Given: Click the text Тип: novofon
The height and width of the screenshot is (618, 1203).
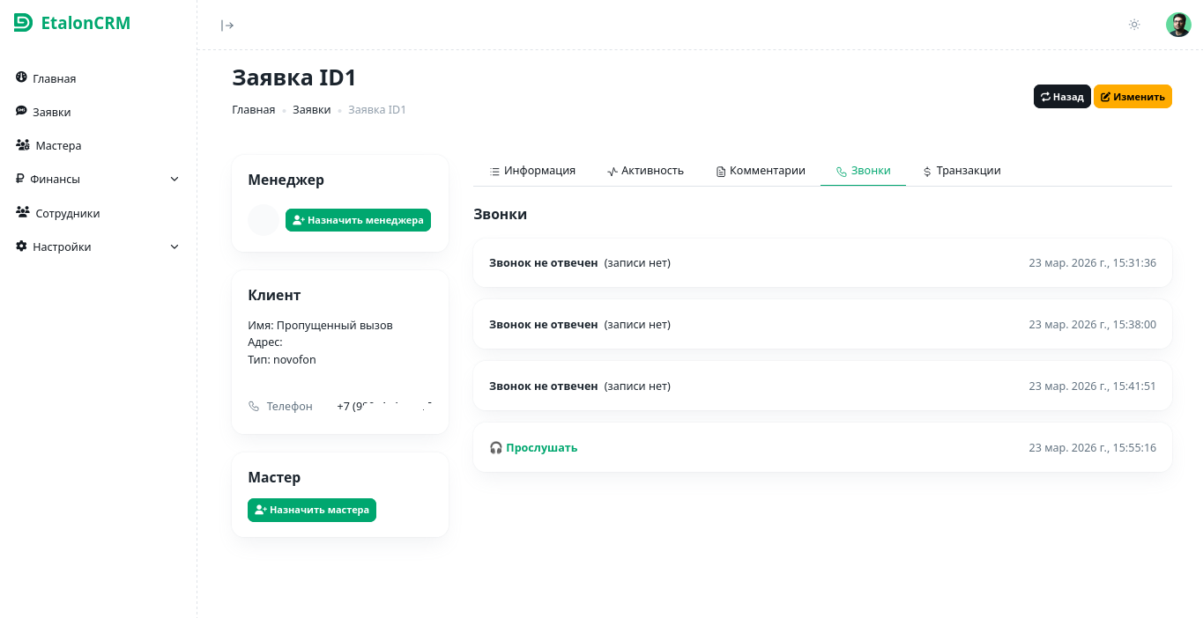Looking at the screenshot, I should click(282, 360).
